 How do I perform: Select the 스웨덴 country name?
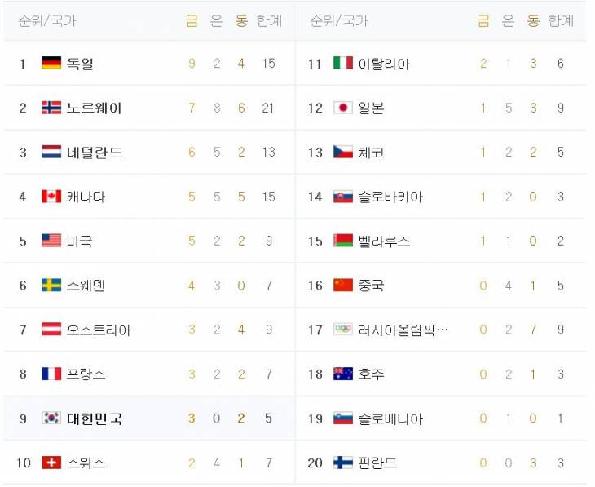point(86,286)
